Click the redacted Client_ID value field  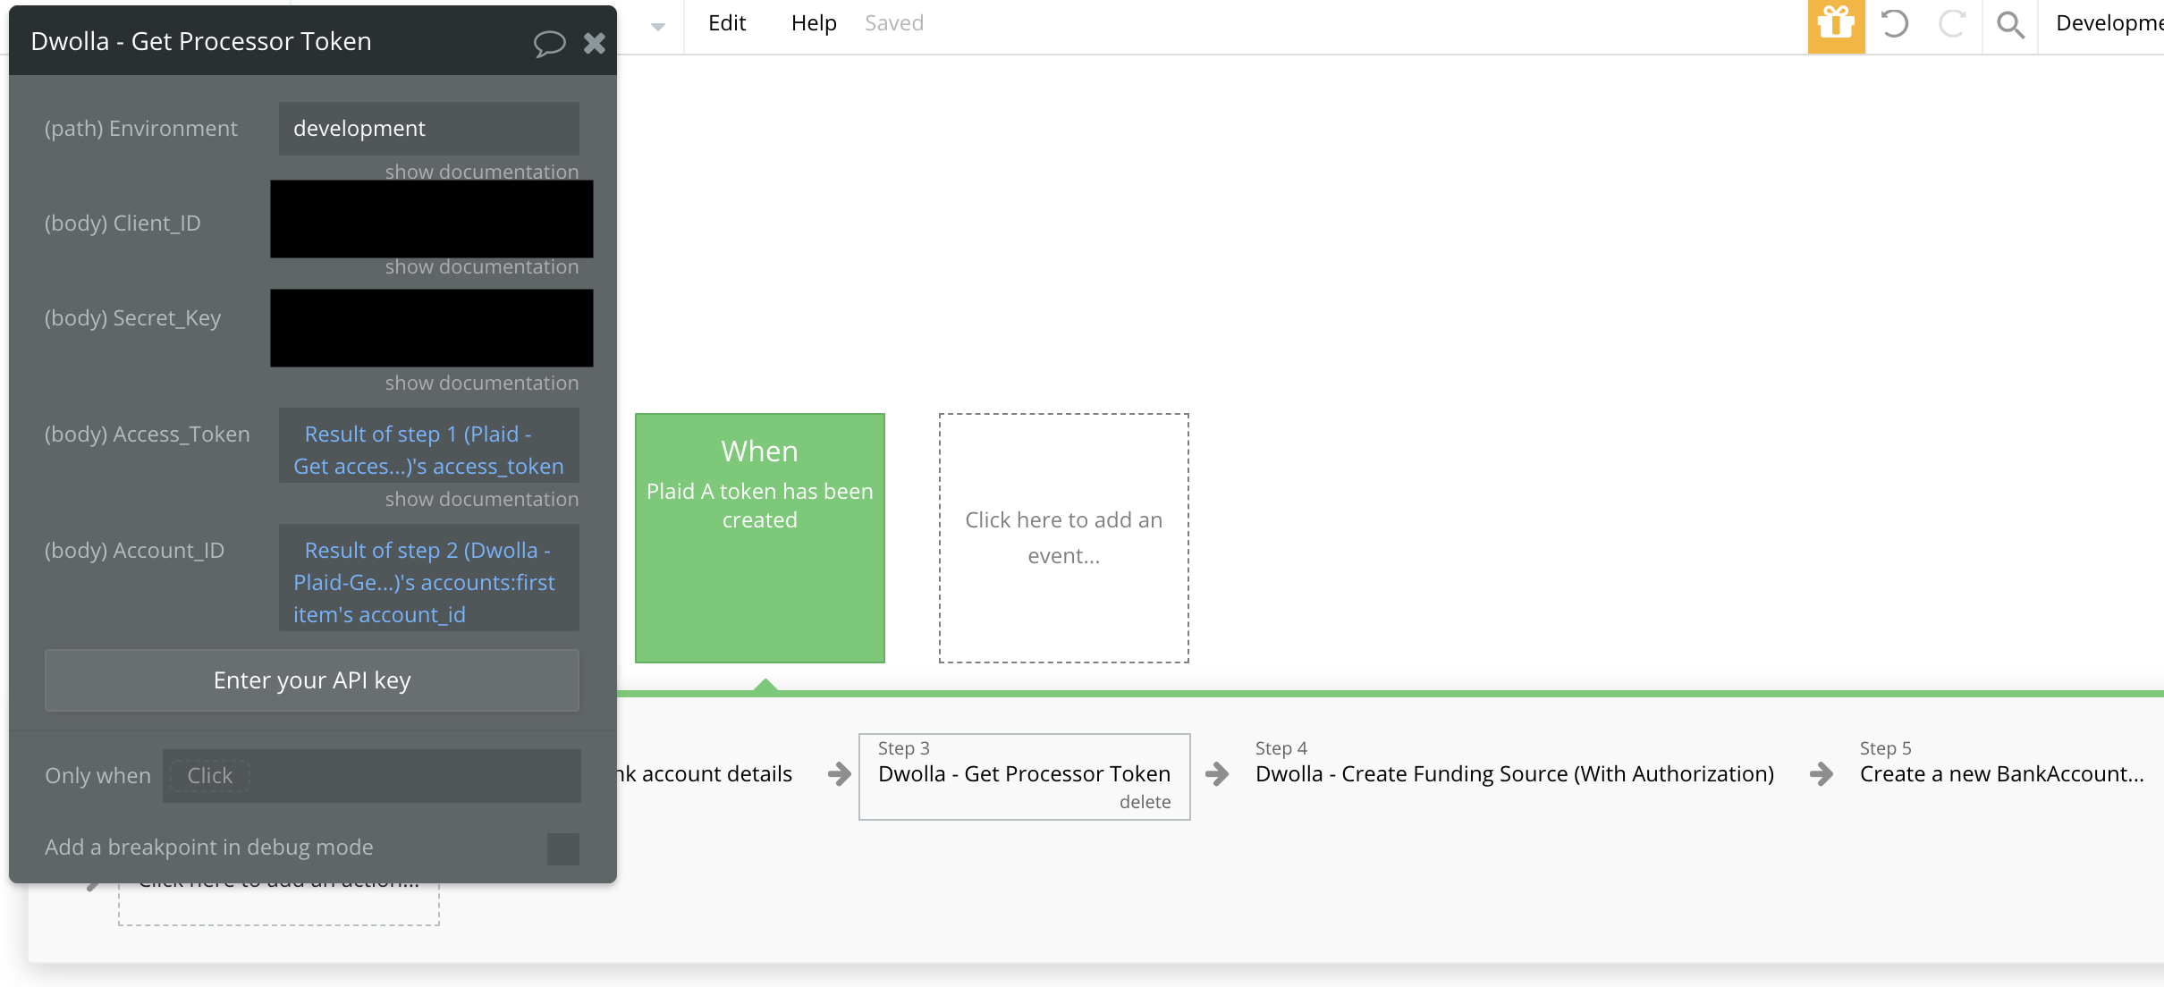432,219
